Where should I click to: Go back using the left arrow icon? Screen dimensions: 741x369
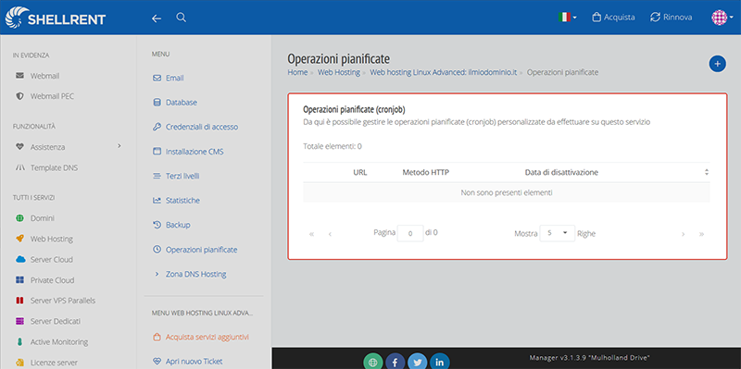tap(157, 18)
